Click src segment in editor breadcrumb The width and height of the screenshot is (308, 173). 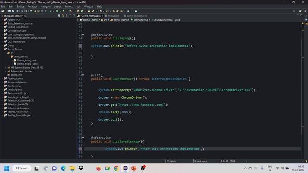[105, 20]
